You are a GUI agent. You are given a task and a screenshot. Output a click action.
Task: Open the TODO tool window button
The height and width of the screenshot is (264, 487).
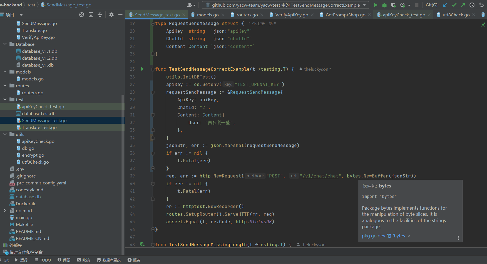(43, 260)
